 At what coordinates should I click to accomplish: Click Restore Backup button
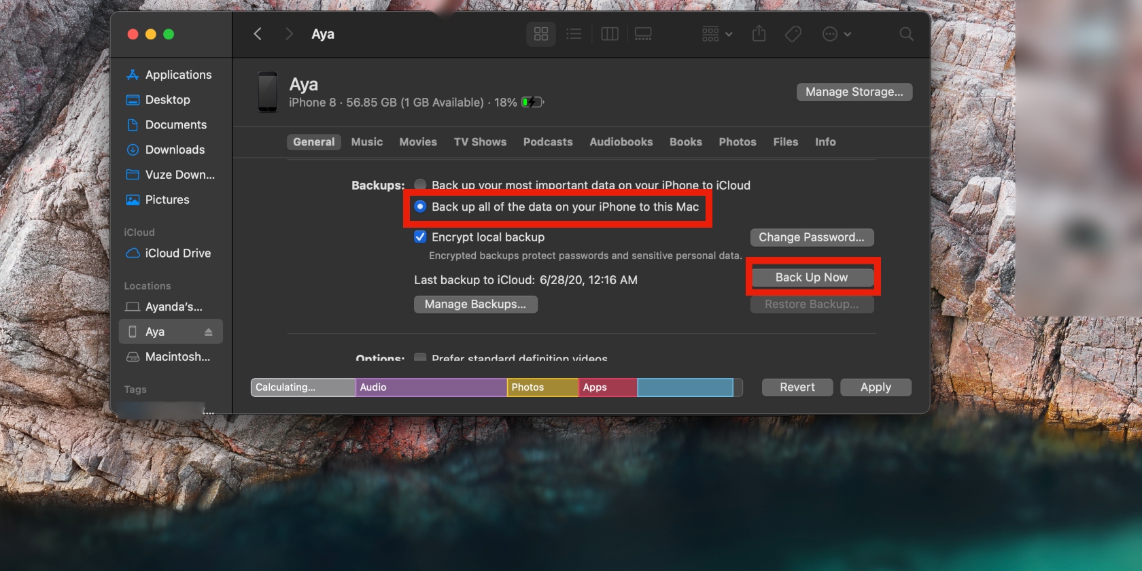click(x=812, y=305)
